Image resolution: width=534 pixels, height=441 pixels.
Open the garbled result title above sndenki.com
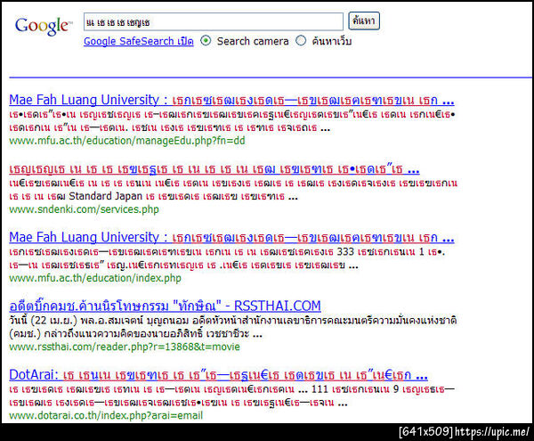click(214, 168)
